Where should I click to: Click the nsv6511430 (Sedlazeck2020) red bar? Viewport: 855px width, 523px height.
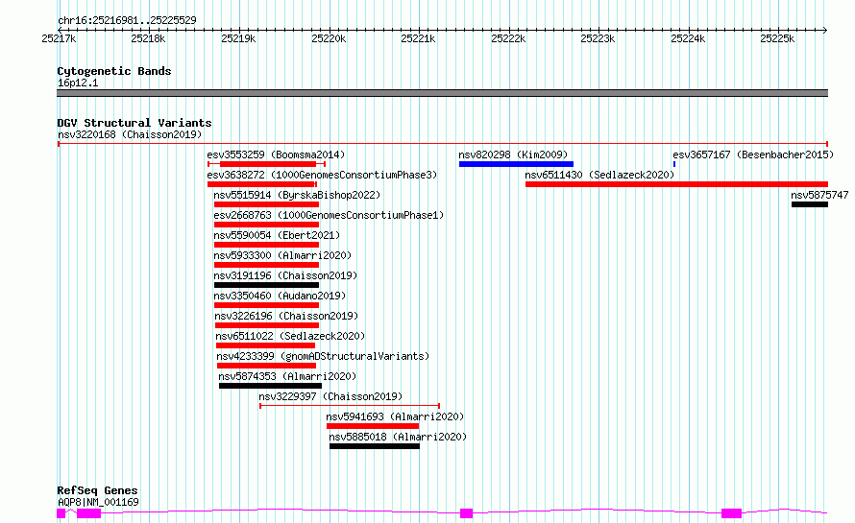point(676,184)
